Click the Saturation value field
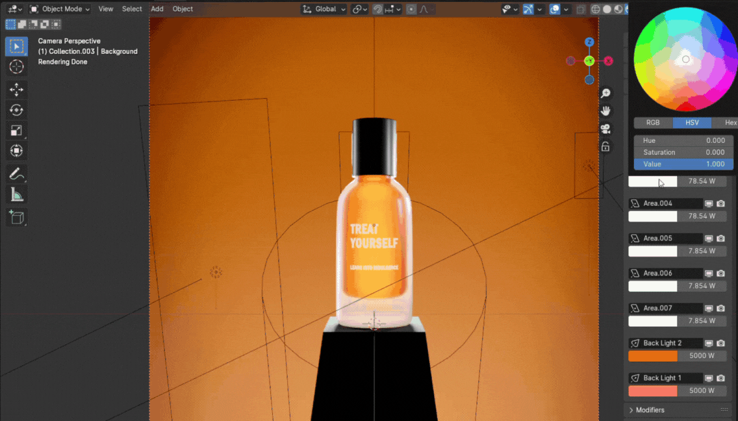738x421 pixels. 683,152
